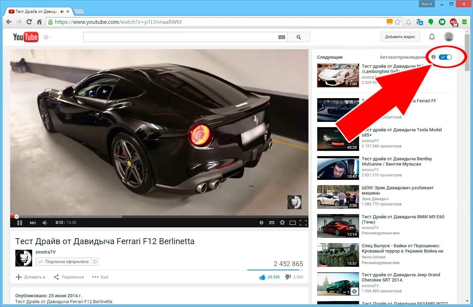Click the 'Подписка оформлена' subscription button
Viewport: 473px width, 307px height.
click(x=63, y=262)
